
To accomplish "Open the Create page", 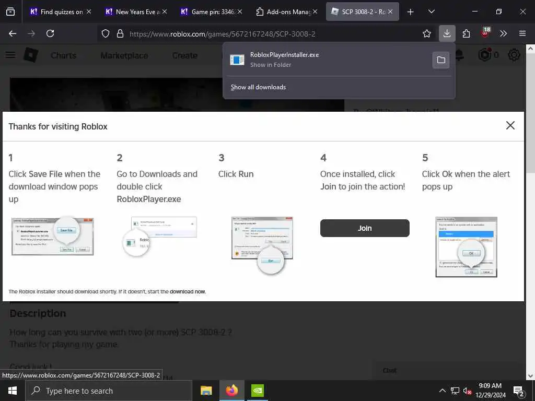I will [x=184, y=55].
